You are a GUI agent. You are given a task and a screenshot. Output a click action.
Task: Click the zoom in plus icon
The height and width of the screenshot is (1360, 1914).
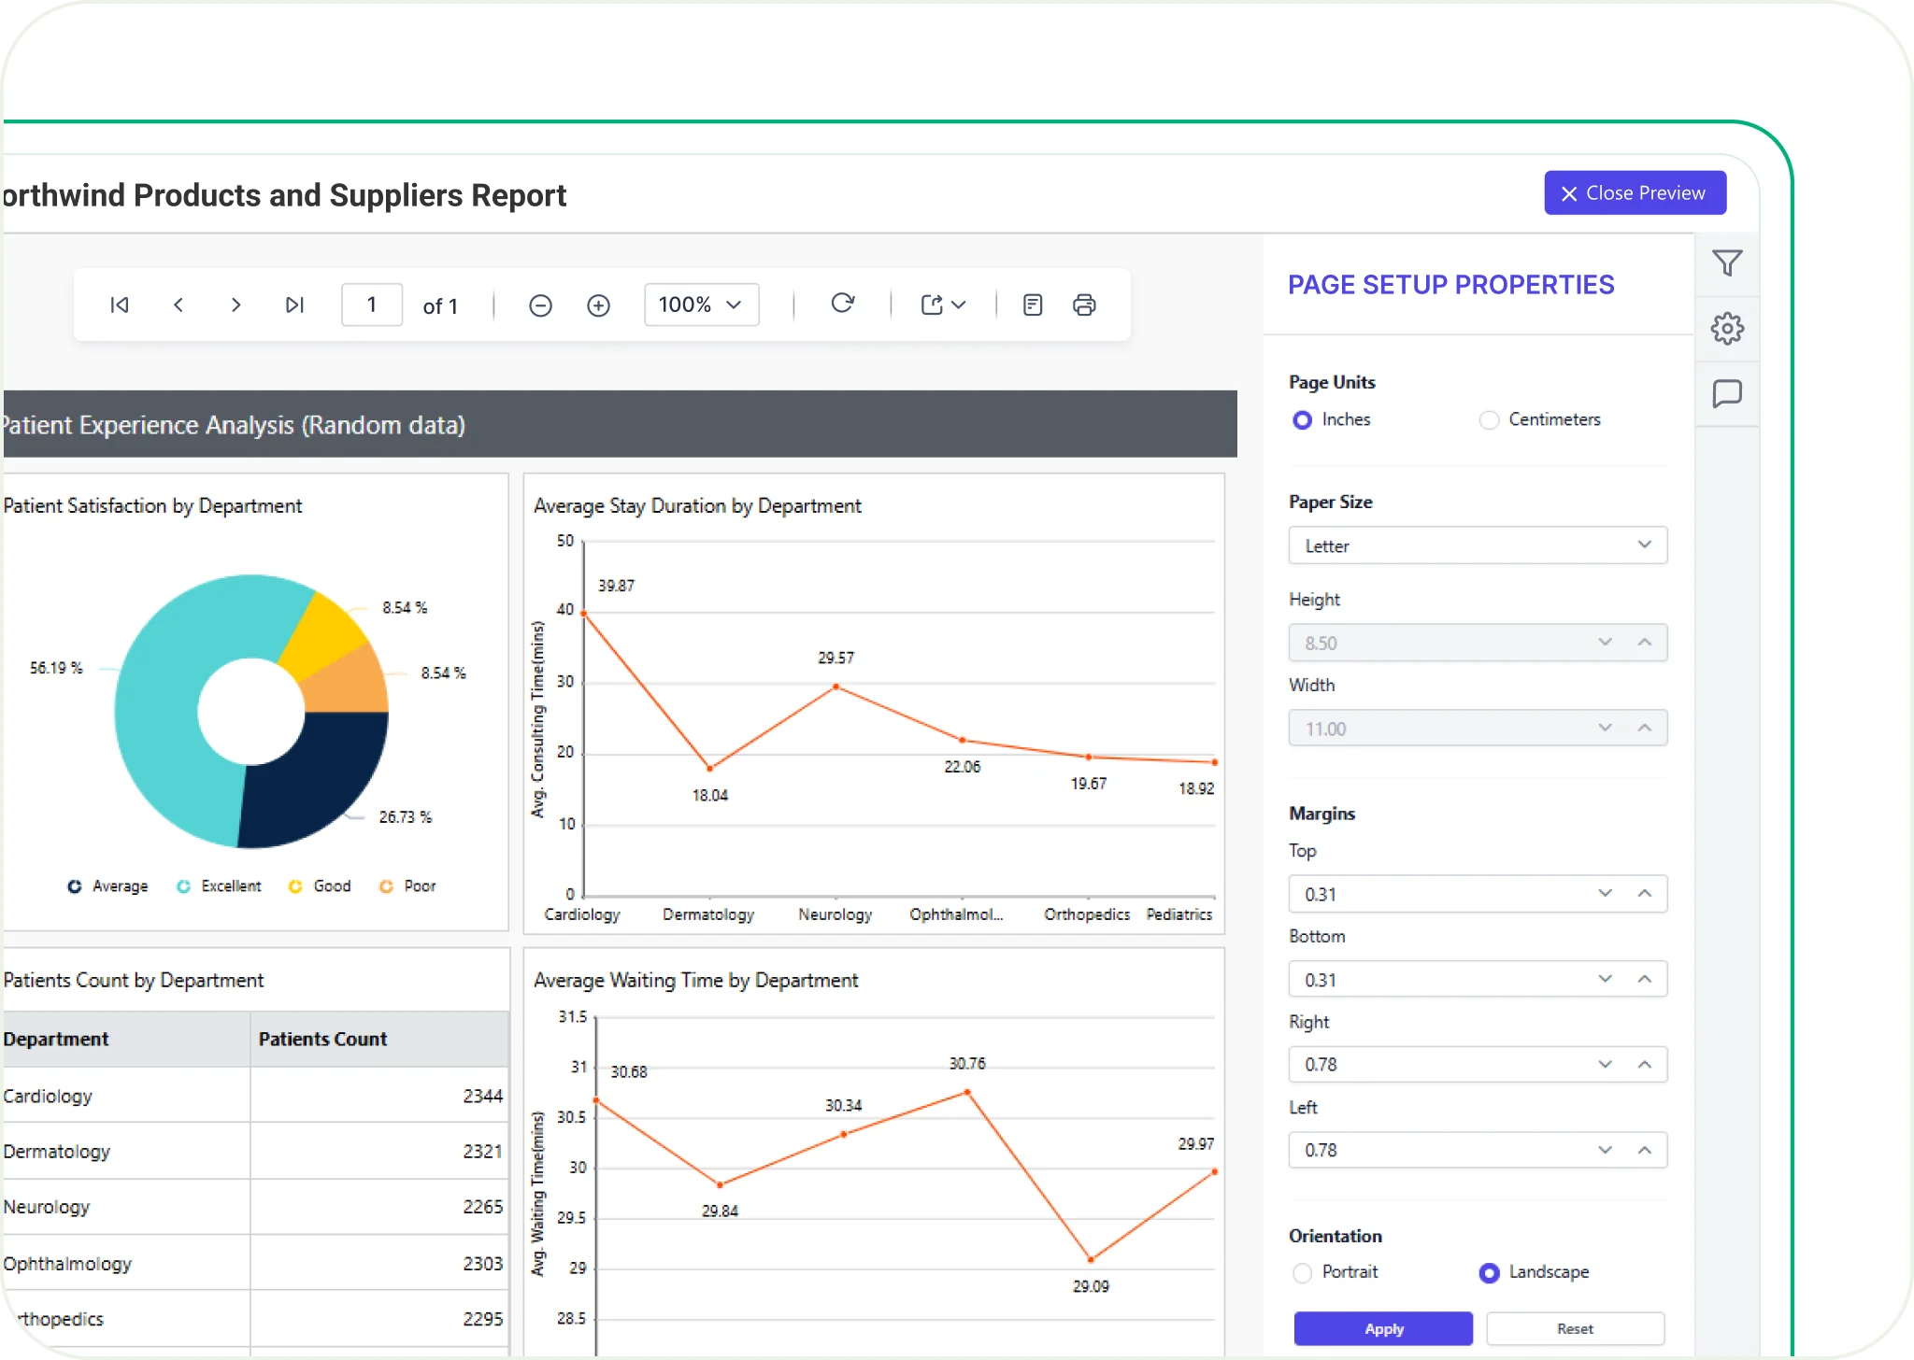[x=598, y=305]
